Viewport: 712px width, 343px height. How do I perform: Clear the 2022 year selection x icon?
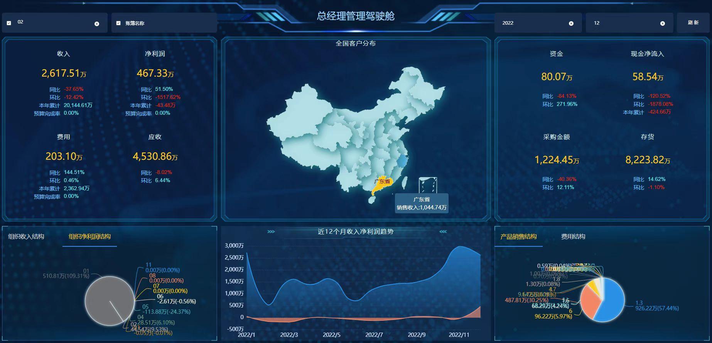571,23
